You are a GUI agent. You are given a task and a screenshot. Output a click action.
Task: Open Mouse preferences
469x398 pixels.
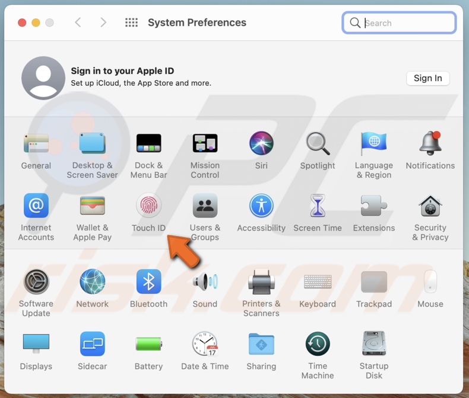(430, 282)
